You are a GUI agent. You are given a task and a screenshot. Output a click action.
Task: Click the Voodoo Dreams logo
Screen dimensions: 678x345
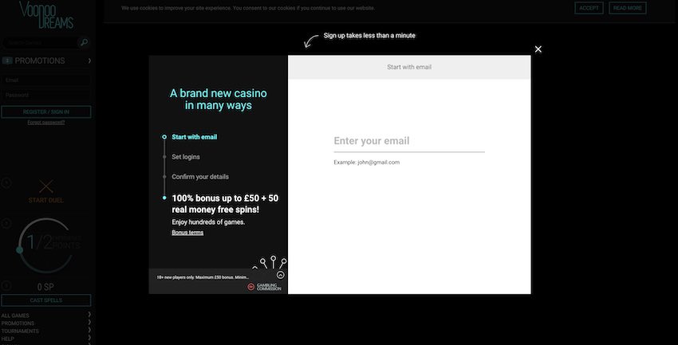point(46,14)
